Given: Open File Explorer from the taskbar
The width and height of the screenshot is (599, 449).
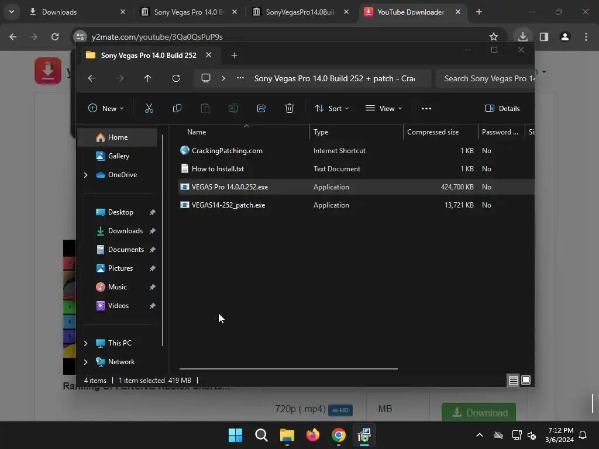Looking at the screenshot, I should point(287,435).
